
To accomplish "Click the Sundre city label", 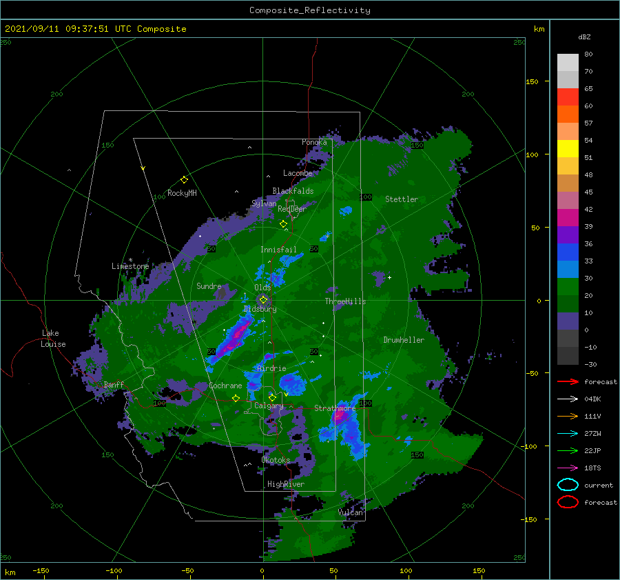I will tap(209, 286).
